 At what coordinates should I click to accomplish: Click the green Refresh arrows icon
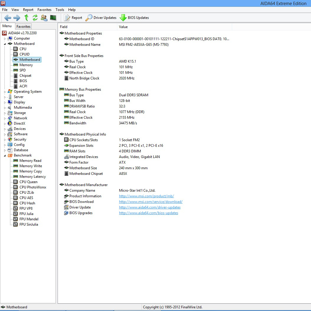35,18
